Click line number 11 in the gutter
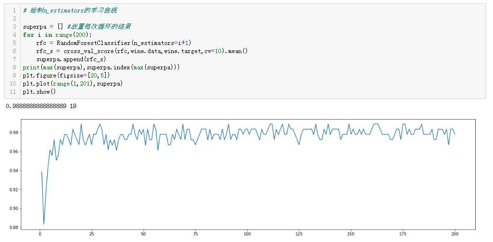Screen dimensions: 493x242 coord(13,92)
